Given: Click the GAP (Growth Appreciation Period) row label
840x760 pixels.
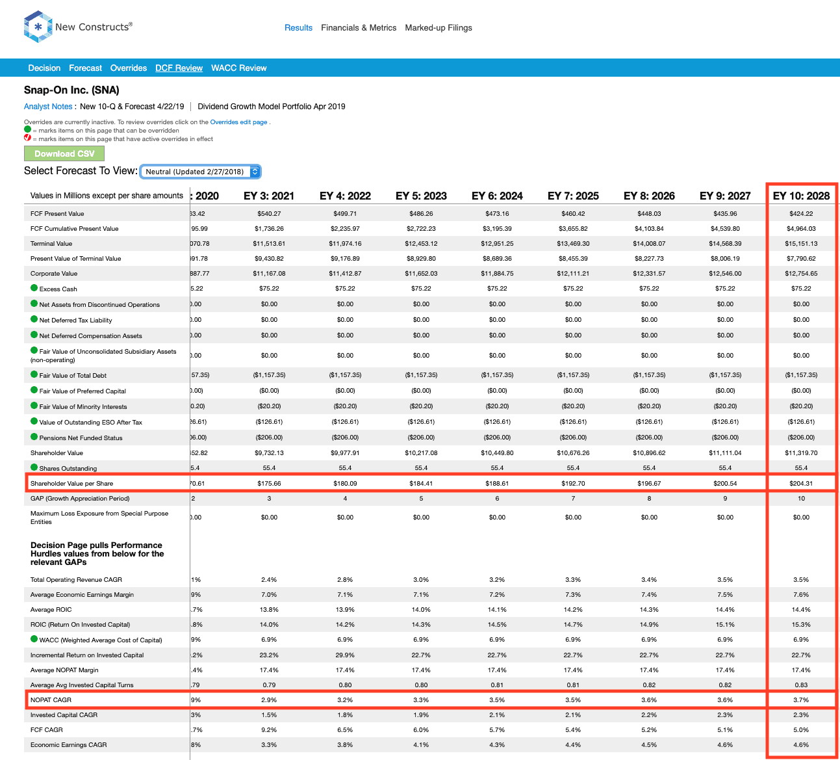Looking at the screenshot, I should [80, 499].
